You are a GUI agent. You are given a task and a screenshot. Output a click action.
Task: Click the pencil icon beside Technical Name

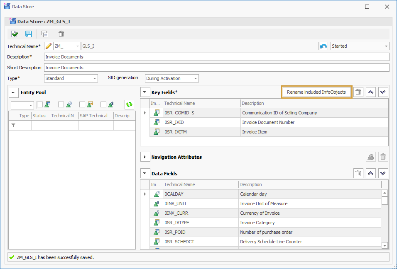pos(49,46)
